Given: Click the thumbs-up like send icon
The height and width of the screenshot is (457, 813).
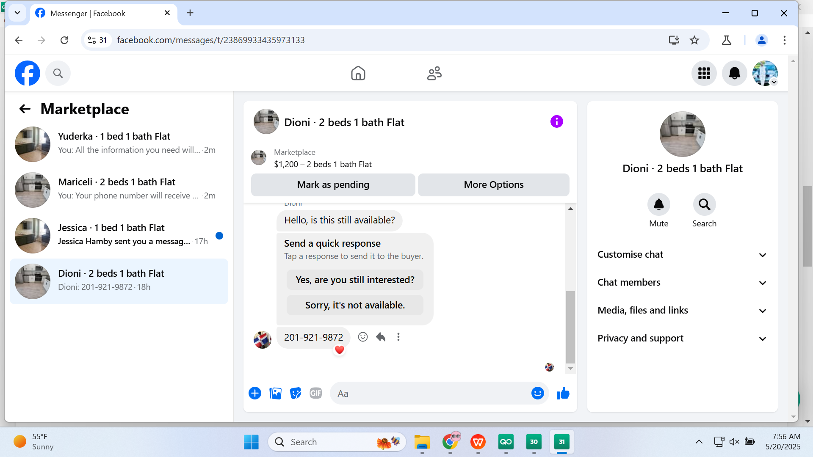Looking at the screenshot, I should coord(563,394).
